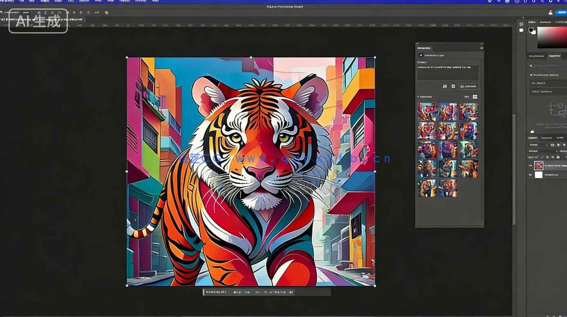This screenshot has width=567, height=317.
Task: Hide the white Background layer
Action: (531, 174)
